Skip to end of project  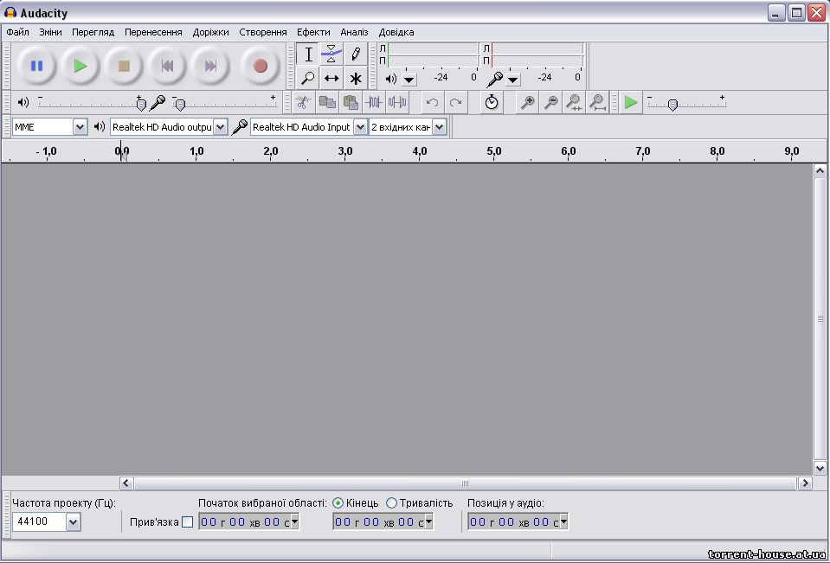coord(210,66)
